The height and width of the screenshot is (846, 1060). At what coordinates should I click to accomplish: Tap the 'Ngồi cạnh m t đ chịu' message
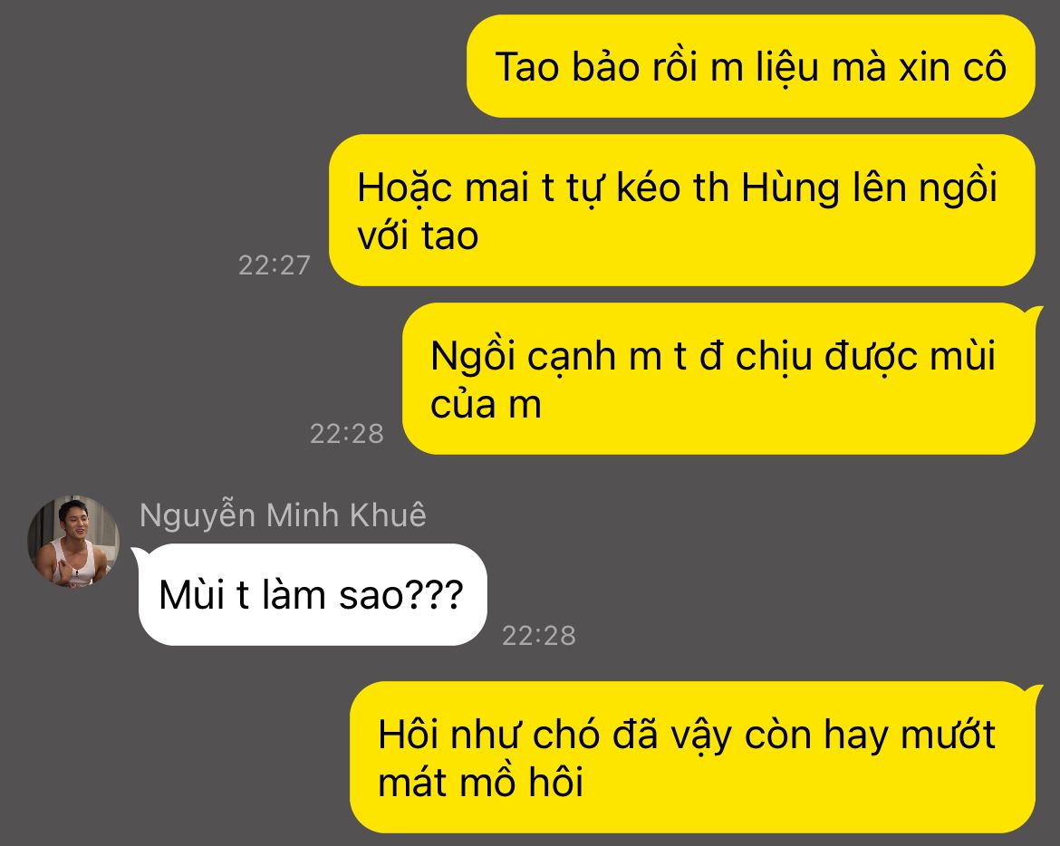(718, 379)
